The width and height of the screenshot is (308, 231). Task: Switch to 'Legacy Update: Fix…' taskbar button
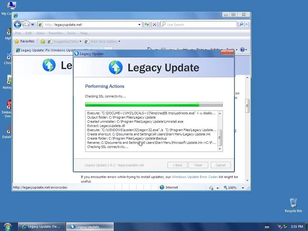coord(42,226)
